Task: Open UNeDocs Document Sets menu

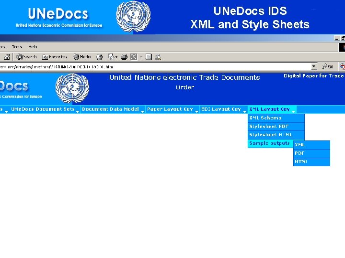Action: click(43, 109)
